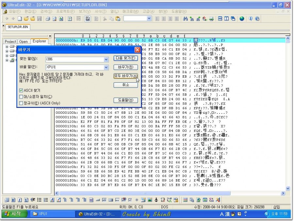
Task: Open the 매크로(M) menu
Action: pyautogui.click(x=130, y=11)
